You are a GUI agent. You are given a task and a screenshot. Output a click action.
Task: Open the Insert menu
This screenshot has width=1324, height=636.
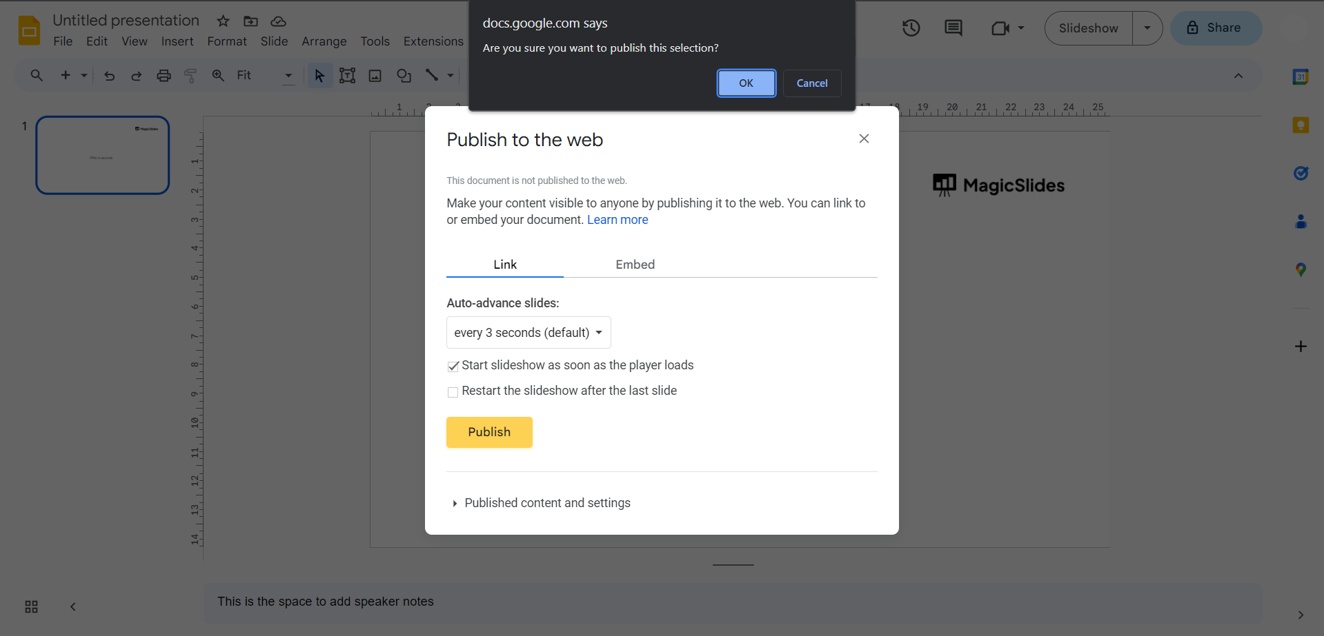coord(177,41)
